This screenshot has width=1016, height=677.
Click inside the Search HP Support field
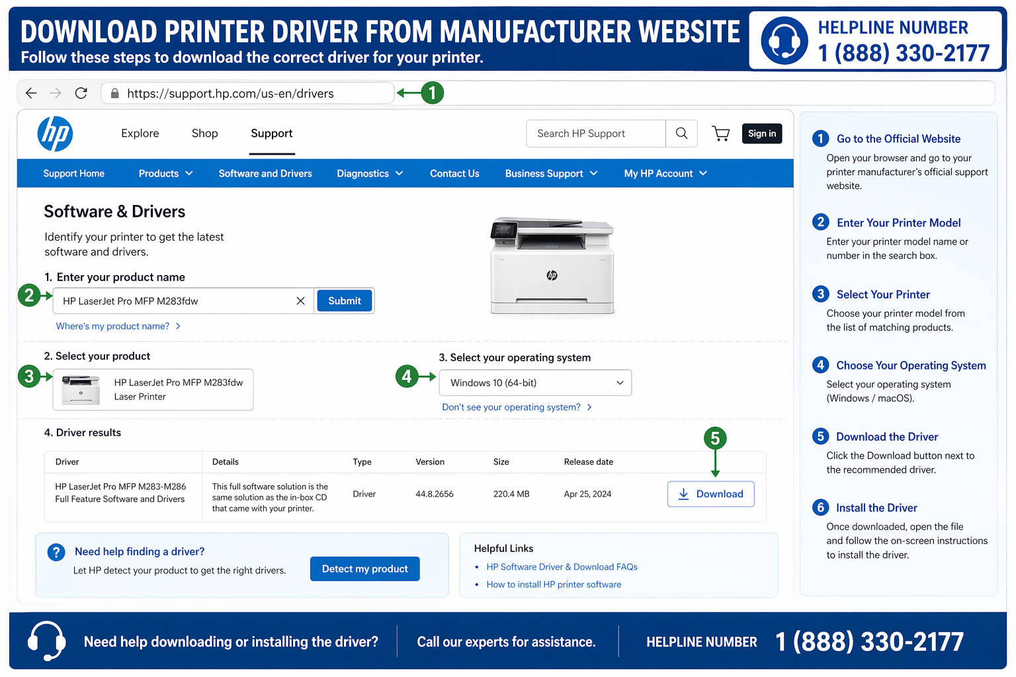coord(589,134)
